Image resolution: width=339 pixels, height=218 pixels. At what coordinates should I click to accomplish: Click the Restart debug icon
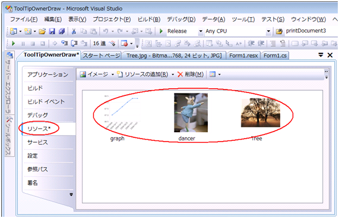[43, 44]
